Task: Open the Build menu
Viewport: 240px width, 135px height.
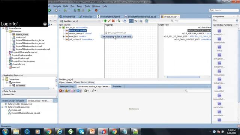Action: pyautogui.click(x=66, y=6)
